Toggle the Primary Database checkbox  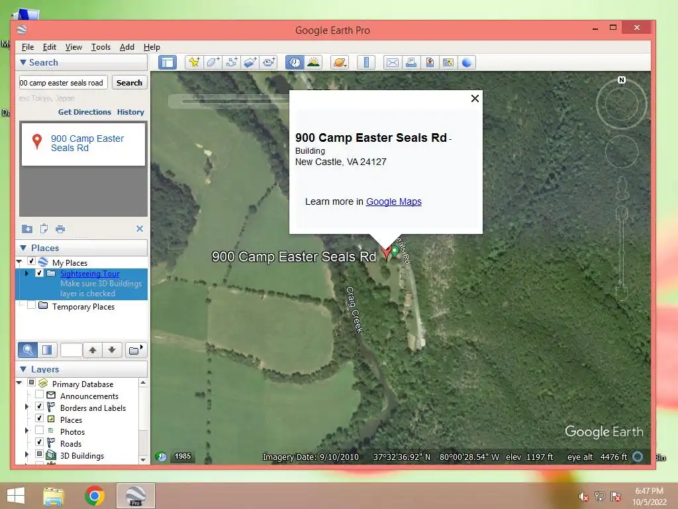point(32,382)
